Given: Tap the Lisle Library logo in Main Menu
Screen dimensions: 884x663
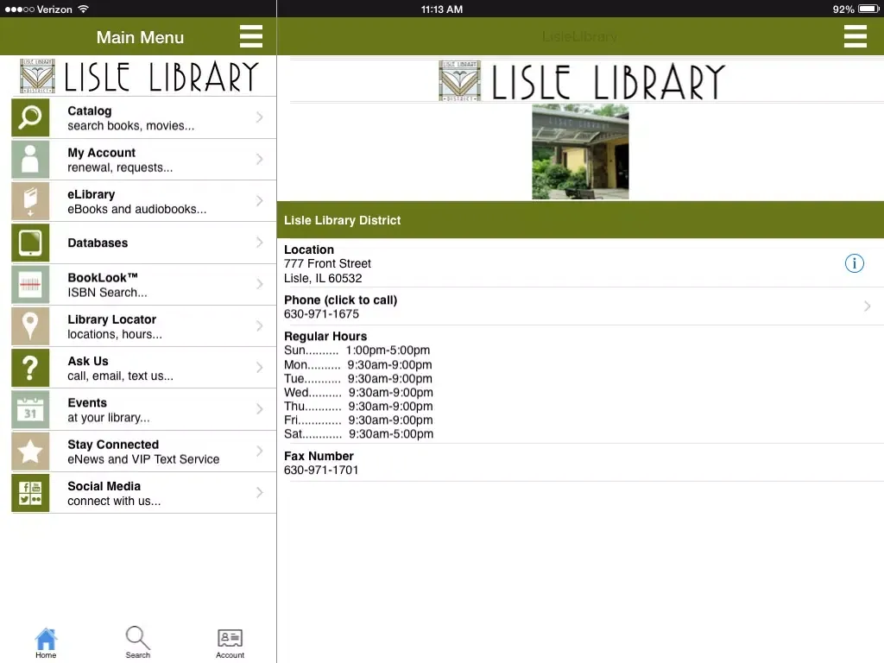Looking at the screenshot, I should click(140, 76).
